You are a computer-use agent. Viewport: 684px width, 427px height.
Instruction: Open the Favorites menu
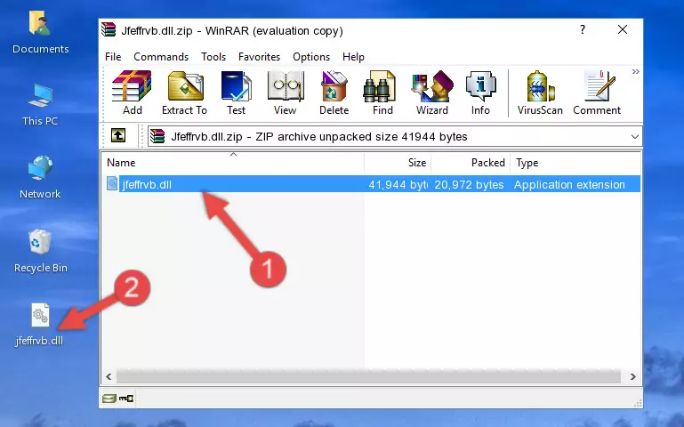pos(259,57)
